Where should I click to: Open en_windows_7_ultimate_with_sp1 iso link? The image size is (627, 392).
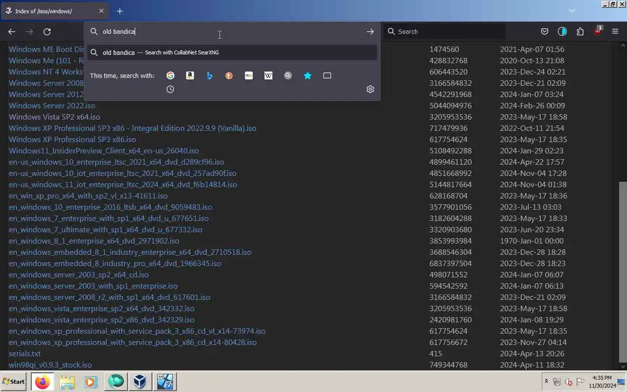[x=105, y=229]
